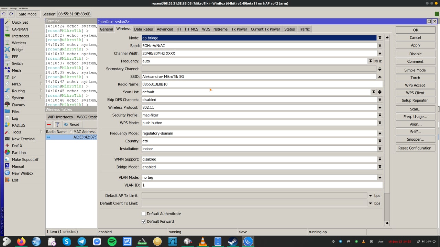Image resolution: width=440 pixels, height=247 pixels.
Task: Toggle Default Forward checkbox
Action: coord(144,222)
